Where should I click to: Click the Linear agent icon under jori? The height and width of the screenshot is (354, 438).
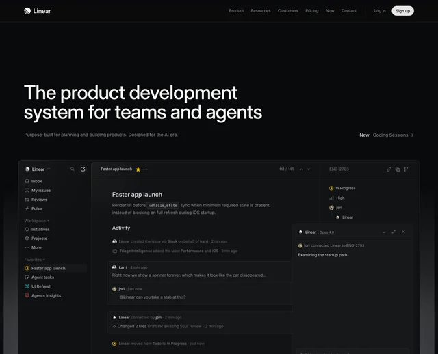[x=337, y=217]
